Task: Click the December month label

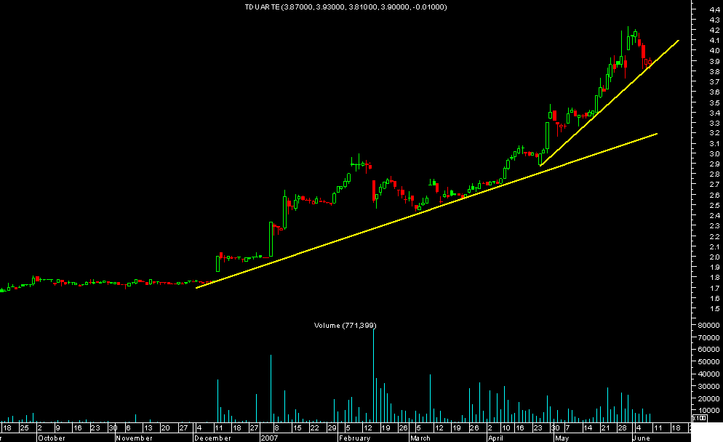Action: (x=212, y=438)
